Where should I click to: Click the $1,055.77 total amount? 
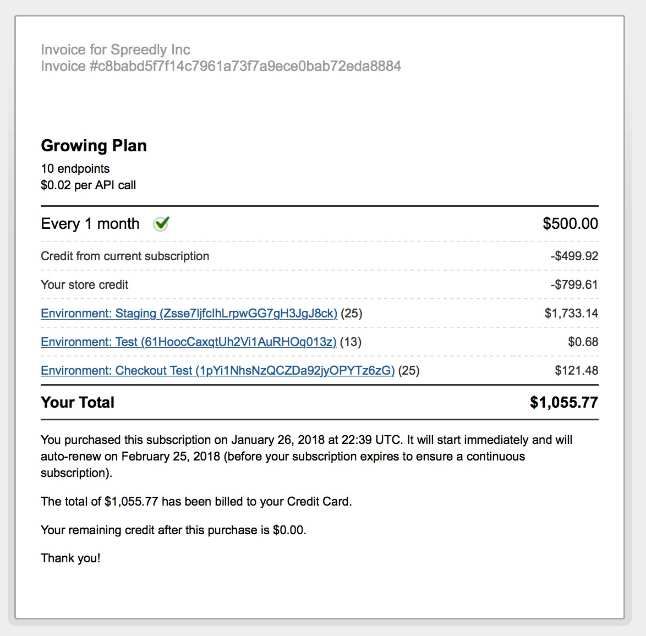coord(564,402)
